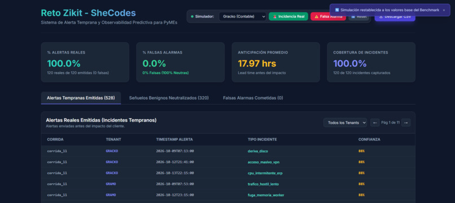This screenshot has width=455, height=203.
Task: Download the CSV report
Action: (x=395, y=17)
